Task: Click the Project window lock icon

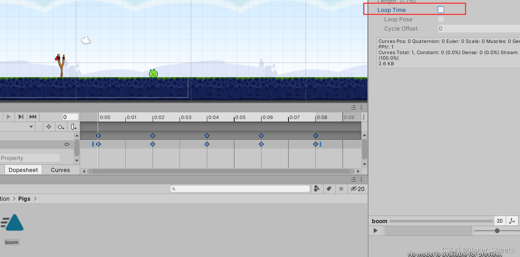Action: (354, 179)
